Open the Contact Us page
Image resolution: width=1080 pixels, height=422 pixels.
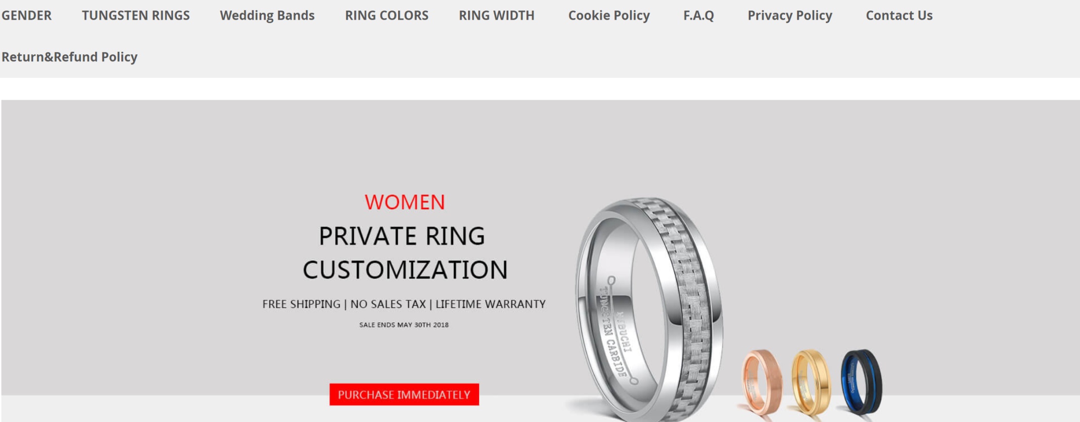click(899, 16)
